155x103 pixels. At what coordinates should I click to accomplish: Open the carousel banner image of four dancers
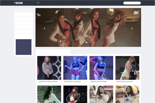click(x=88, y=27)
